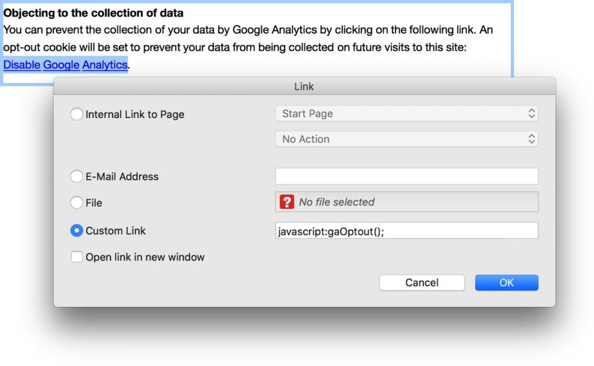594x366 pixels.
Task: Click the Custom Link javascript text field
Action: click(x=406, y=231)
